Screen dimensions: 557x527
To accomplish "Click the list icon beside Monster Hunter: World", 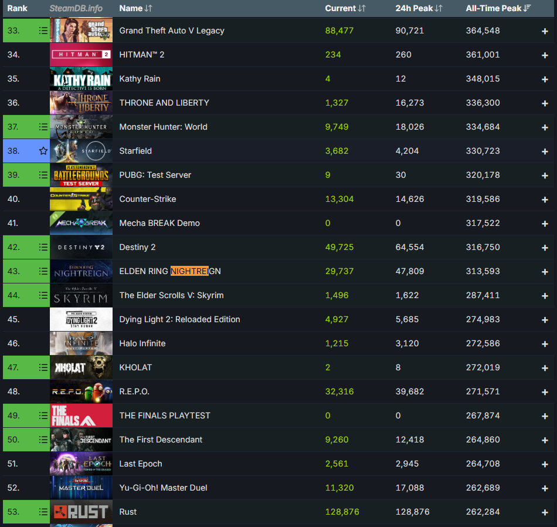I will click(43, 127).
